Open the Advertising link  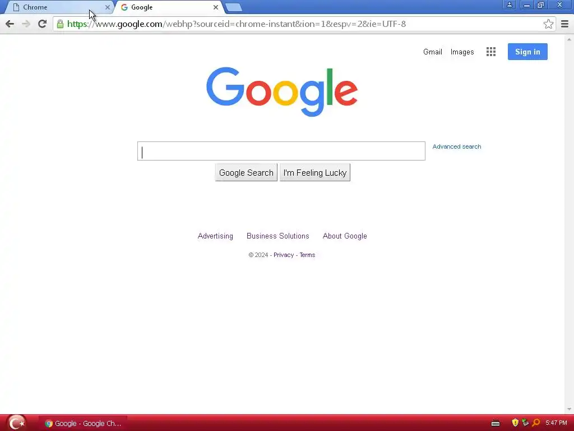pyautogui.click(x=215, y=236)
